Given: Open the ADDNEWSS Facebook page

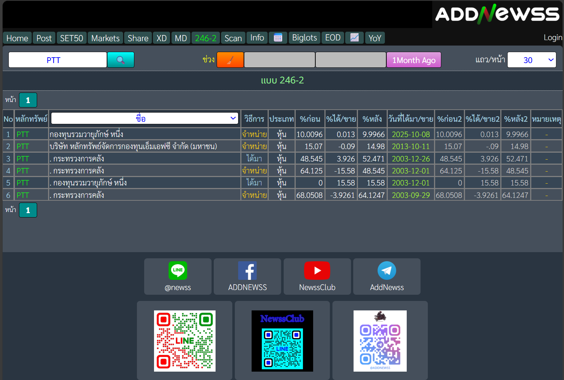Looking at the screenshot, I should pos(247,277).
